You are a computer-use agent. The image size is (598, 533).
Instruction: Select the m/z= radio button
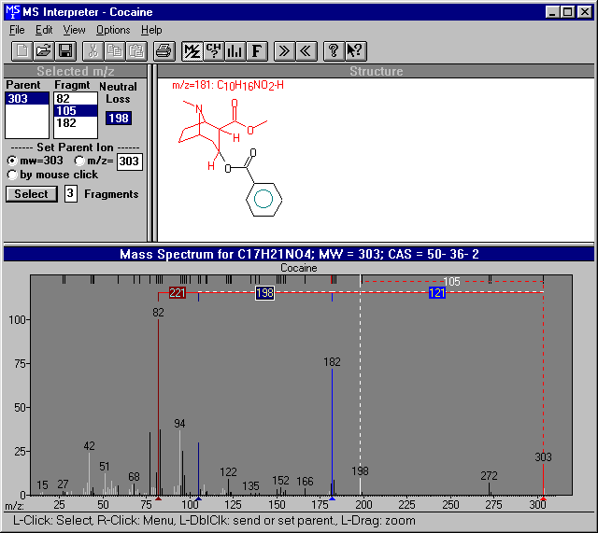pyautogui.click(x=79, y=161)
